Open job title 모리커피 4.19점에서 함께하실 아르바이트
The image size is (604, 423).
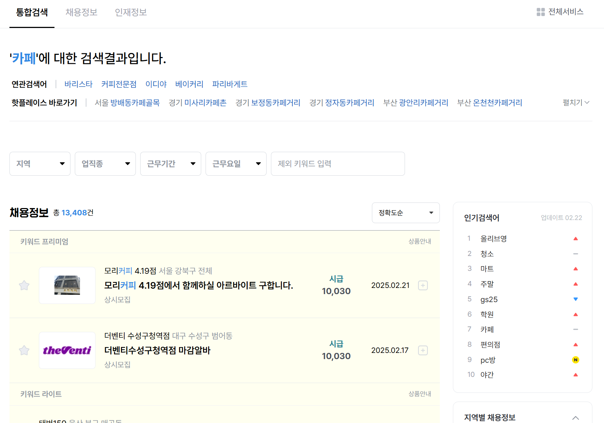[x=199, y=285]
